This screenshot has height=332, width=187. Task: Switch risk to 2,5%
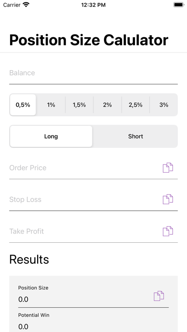[x=135, y=105]
